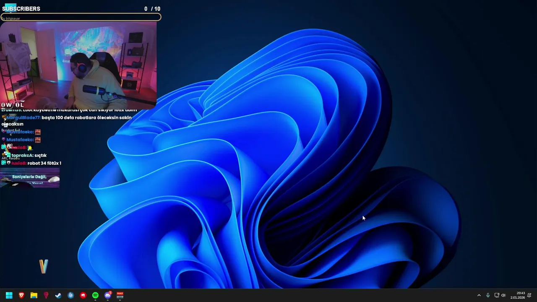Open the volume speaker tray icon

point(503,295)
